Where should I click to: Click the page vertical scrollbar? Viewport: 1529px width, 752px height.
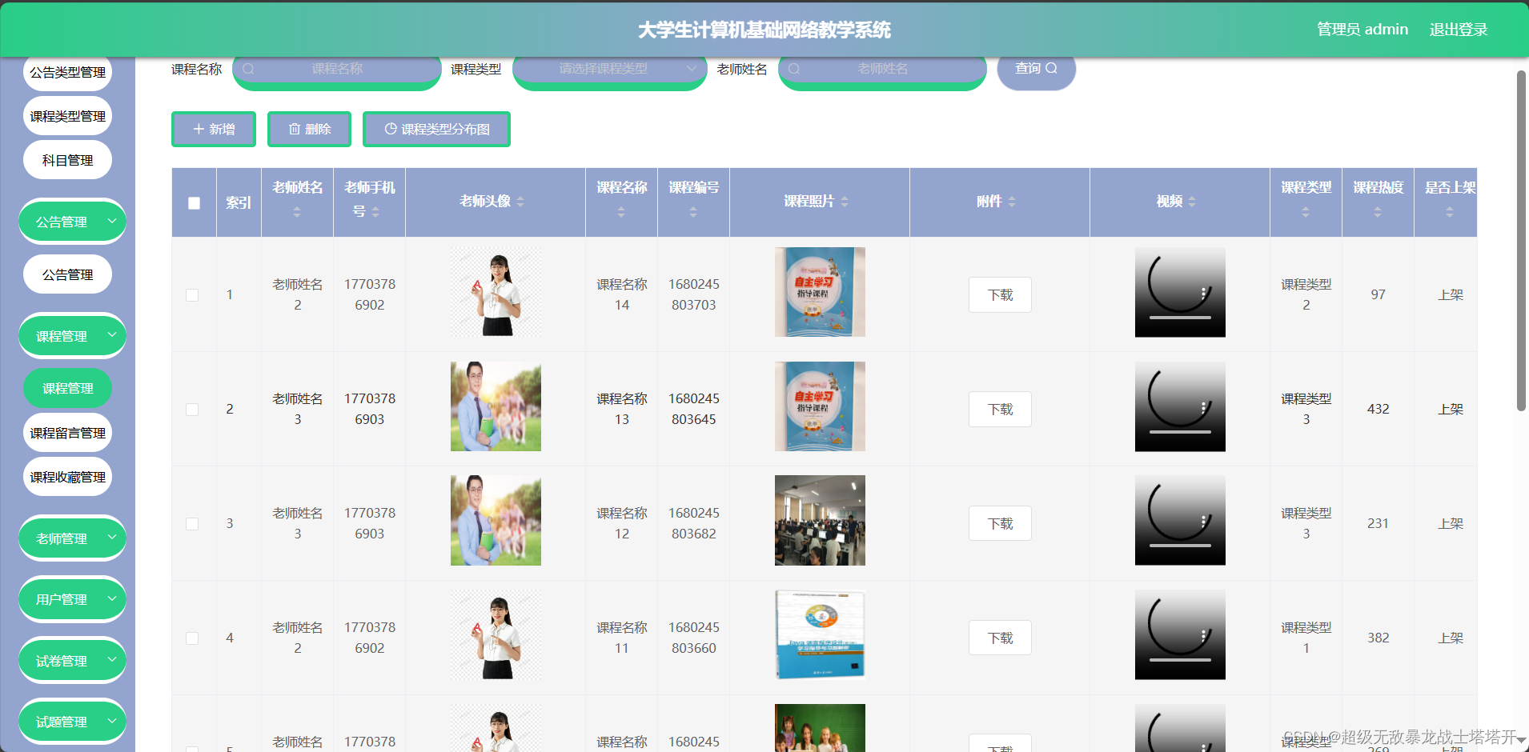(1521, 240)
